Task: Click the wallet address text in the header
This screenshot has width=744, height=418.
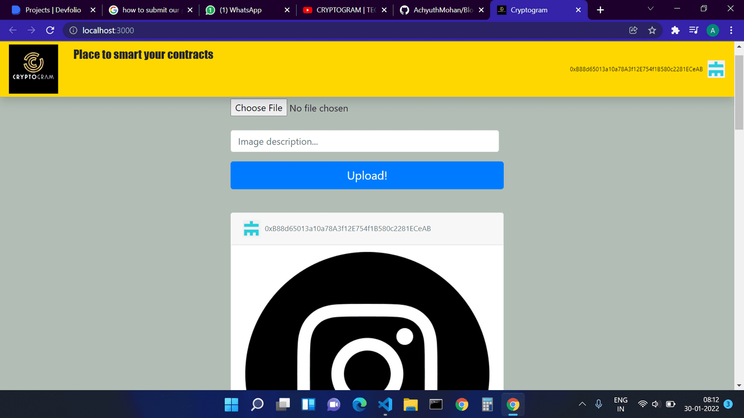Action: click(636, 69)
